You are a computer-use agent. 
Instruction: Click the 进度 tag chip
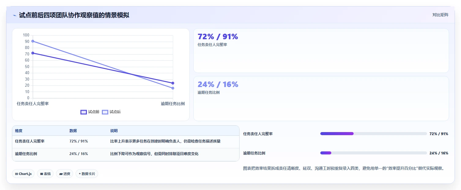pyautogui.click(x=65, y=174)
